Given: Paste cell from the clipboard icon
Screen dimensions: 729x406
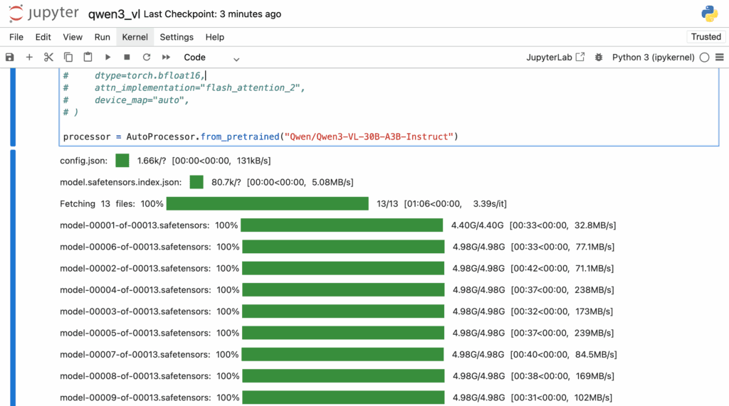Looking at the screenshot, I should point(88,58).
